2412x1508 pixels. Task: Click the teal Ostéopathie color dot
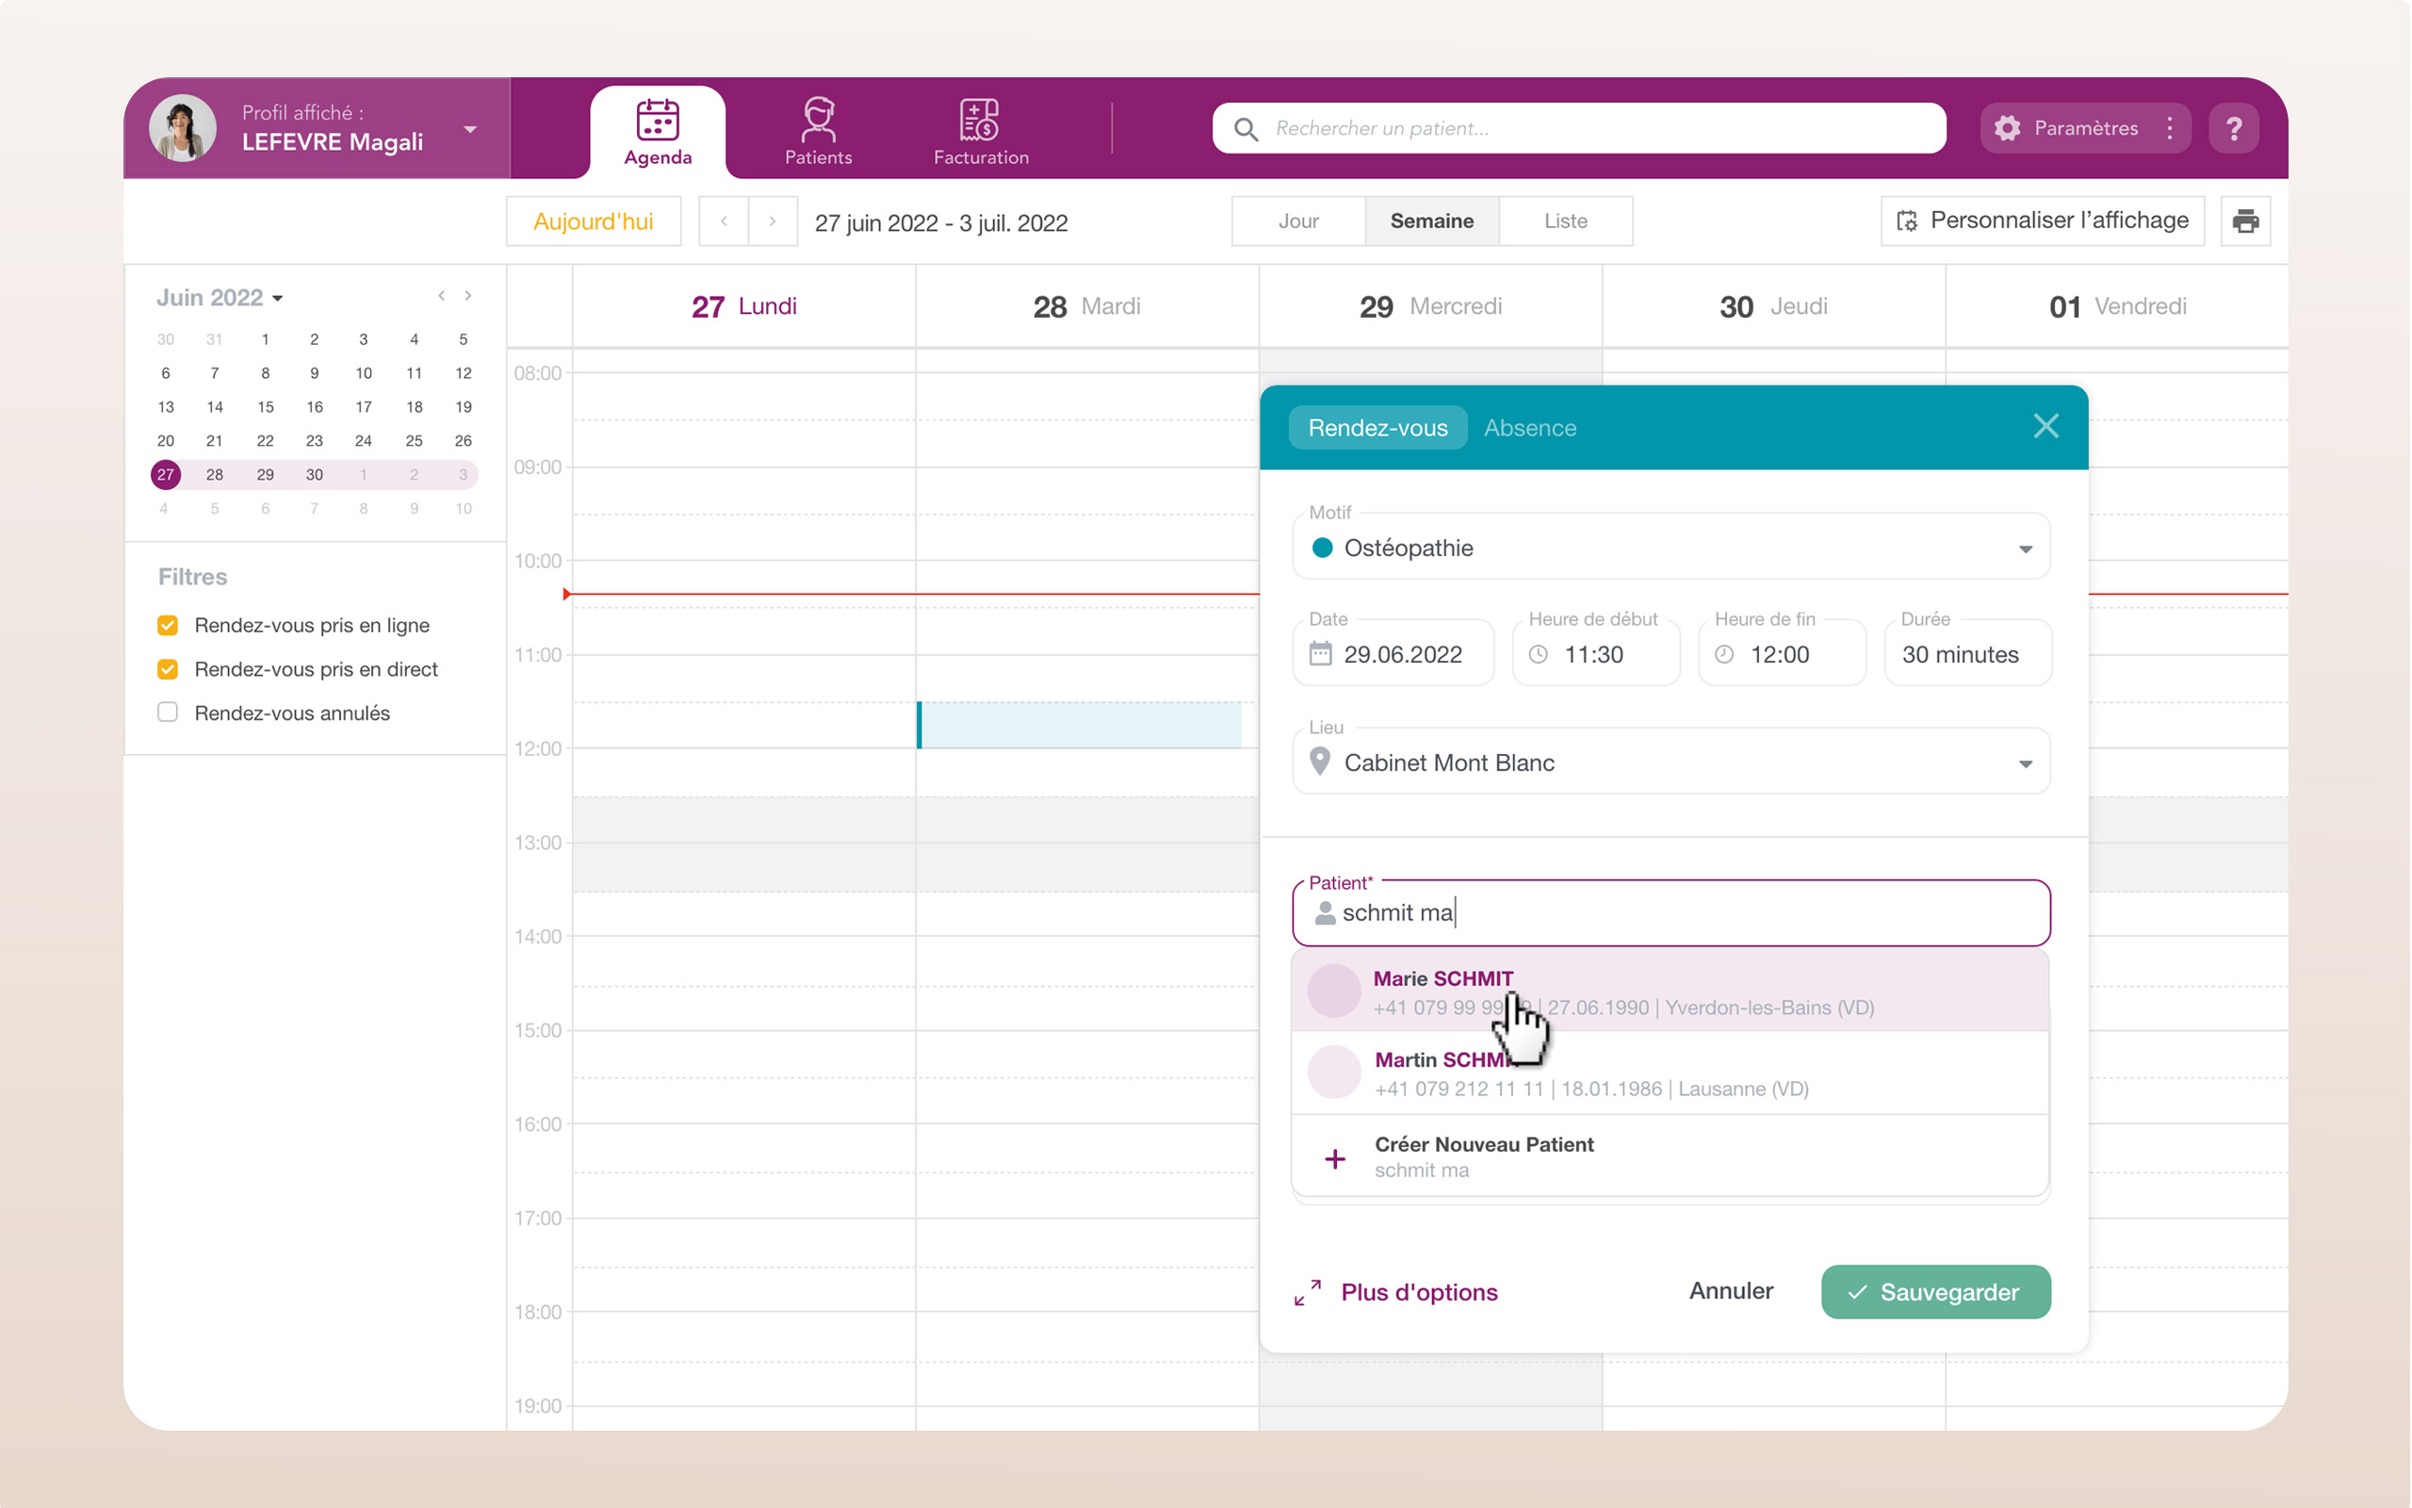coord(1323,548)
